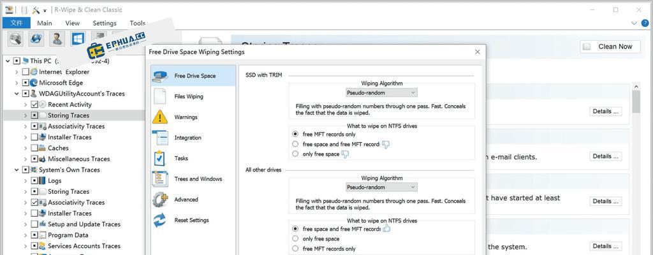Click thumbs-up icon in All other drives

pos(386,228)
